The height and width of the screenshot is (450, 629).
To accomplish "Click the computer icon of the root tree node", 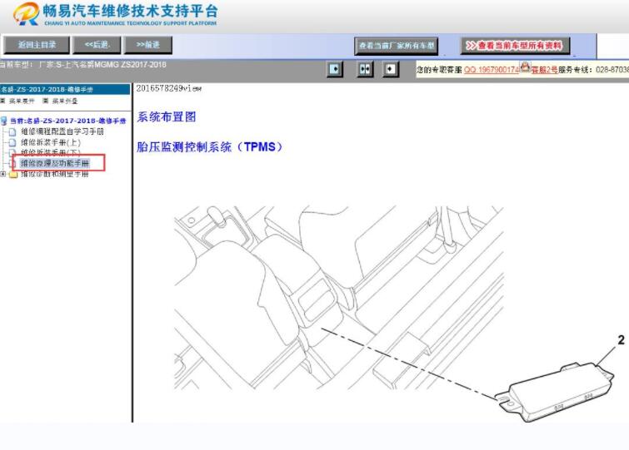I will click(4, 121).
